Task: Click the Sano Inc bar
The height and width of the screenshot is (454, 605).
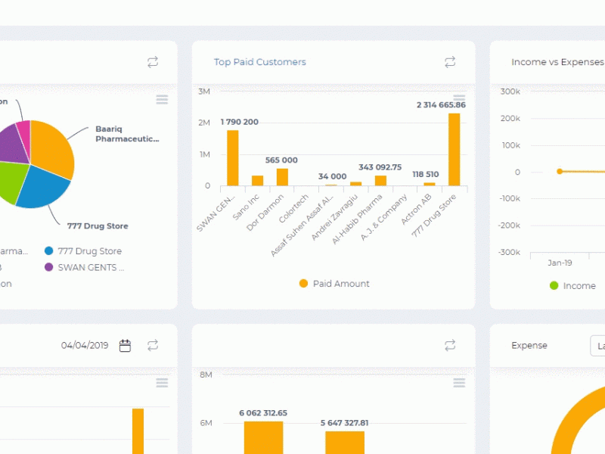Action: coord(257,181)
